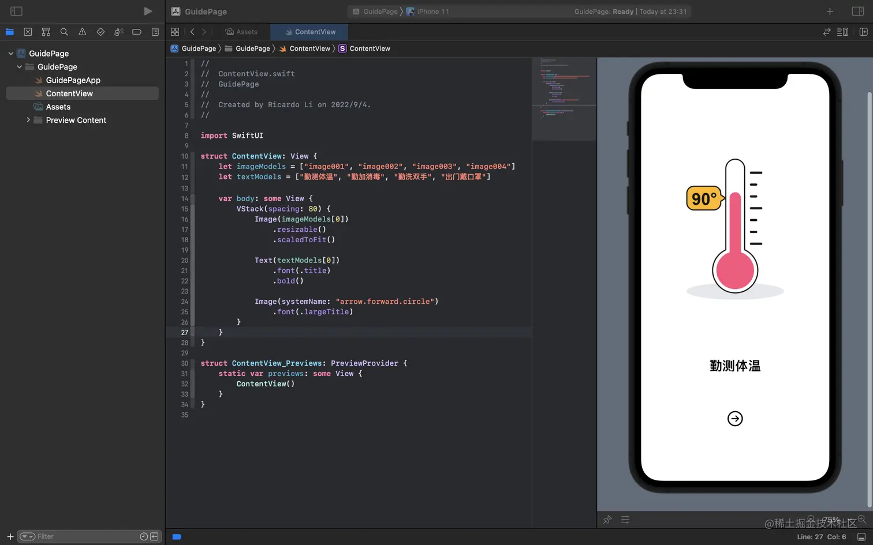Toggle the navigator sidebar
Viewport: 873px width, 545px height.
16,11
